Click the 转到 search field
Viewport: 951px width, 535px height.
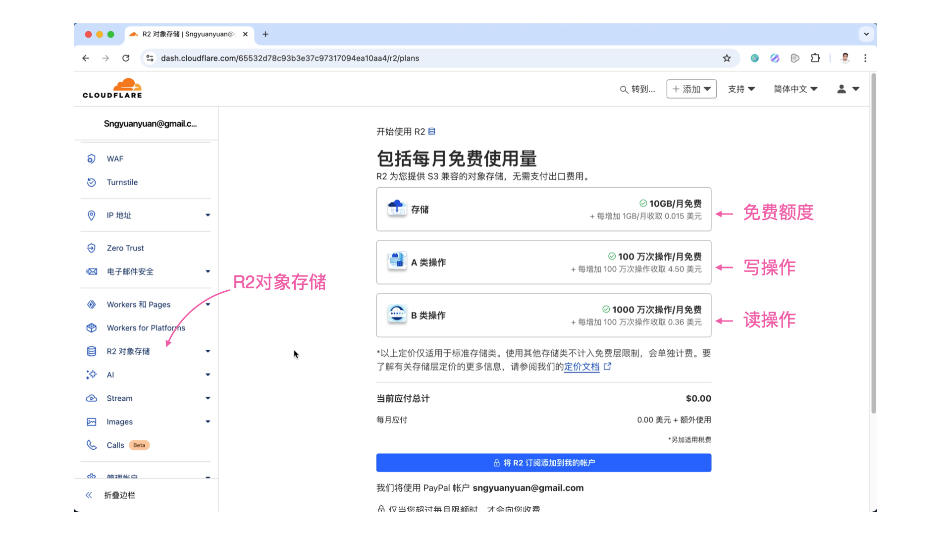pyautogui.click(x=638, y=89)
